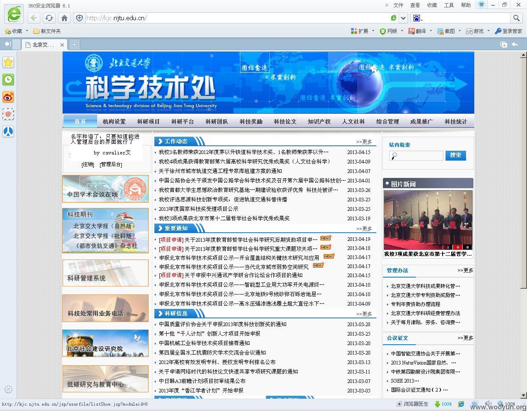Viewport: 527px width, 411px height.
Task: Expand the address bar history dropdown
Action: coord(403,18)
